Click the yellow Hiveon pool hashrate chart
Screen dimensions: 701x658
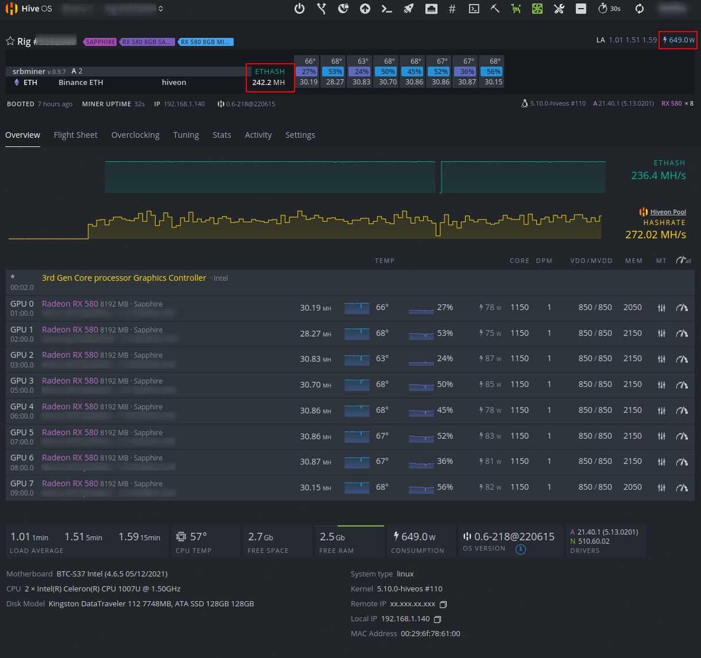[x=305, y=225]
